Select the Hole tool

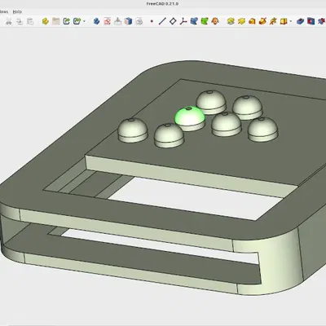click(311, 21)
